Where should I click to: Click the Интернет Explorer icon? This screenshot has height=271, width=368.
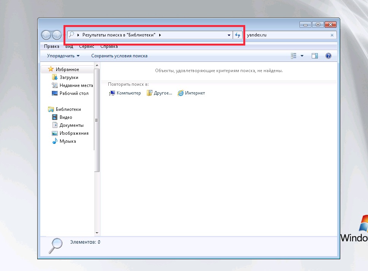pos(180,93)
